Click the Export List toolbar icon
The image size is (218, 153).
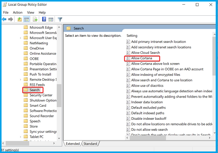[x=35, y=19]
